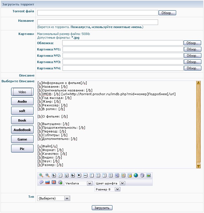The image size is (204, 213).
Task: Insert bullet point list icon
Action: point(79,175)
